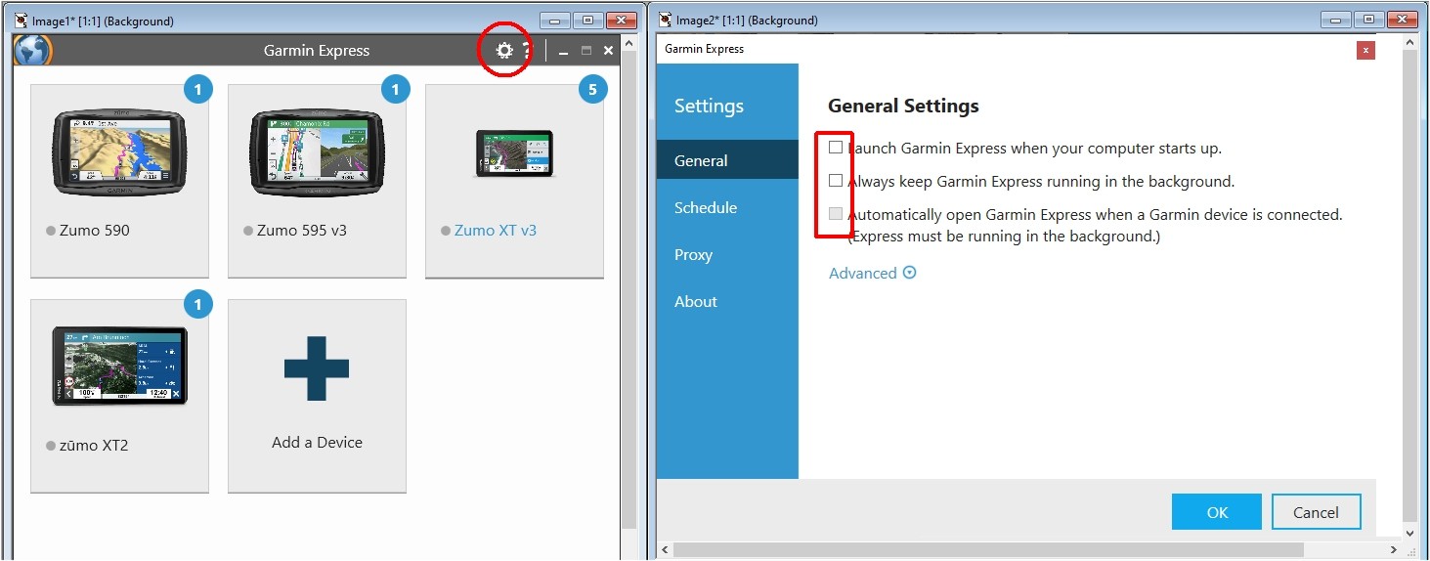The height and width of the screenshot is (561, 1430).
Task: Maximize the Image2 viewer window
Action: [1370, 20]
